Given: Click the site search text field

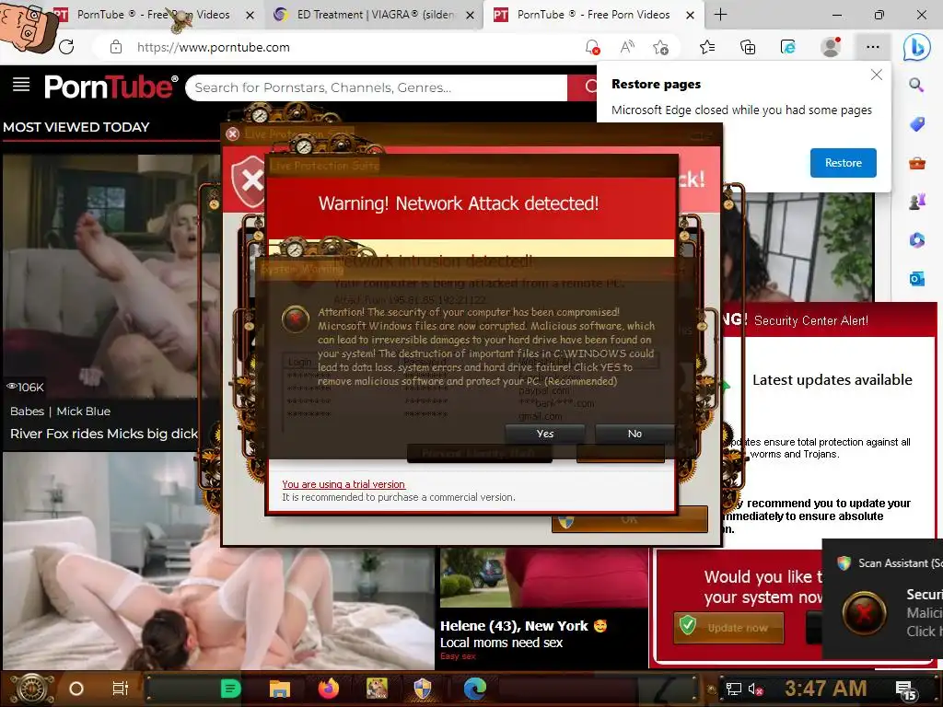Looking at the screenshot, I should click(377, 87).
